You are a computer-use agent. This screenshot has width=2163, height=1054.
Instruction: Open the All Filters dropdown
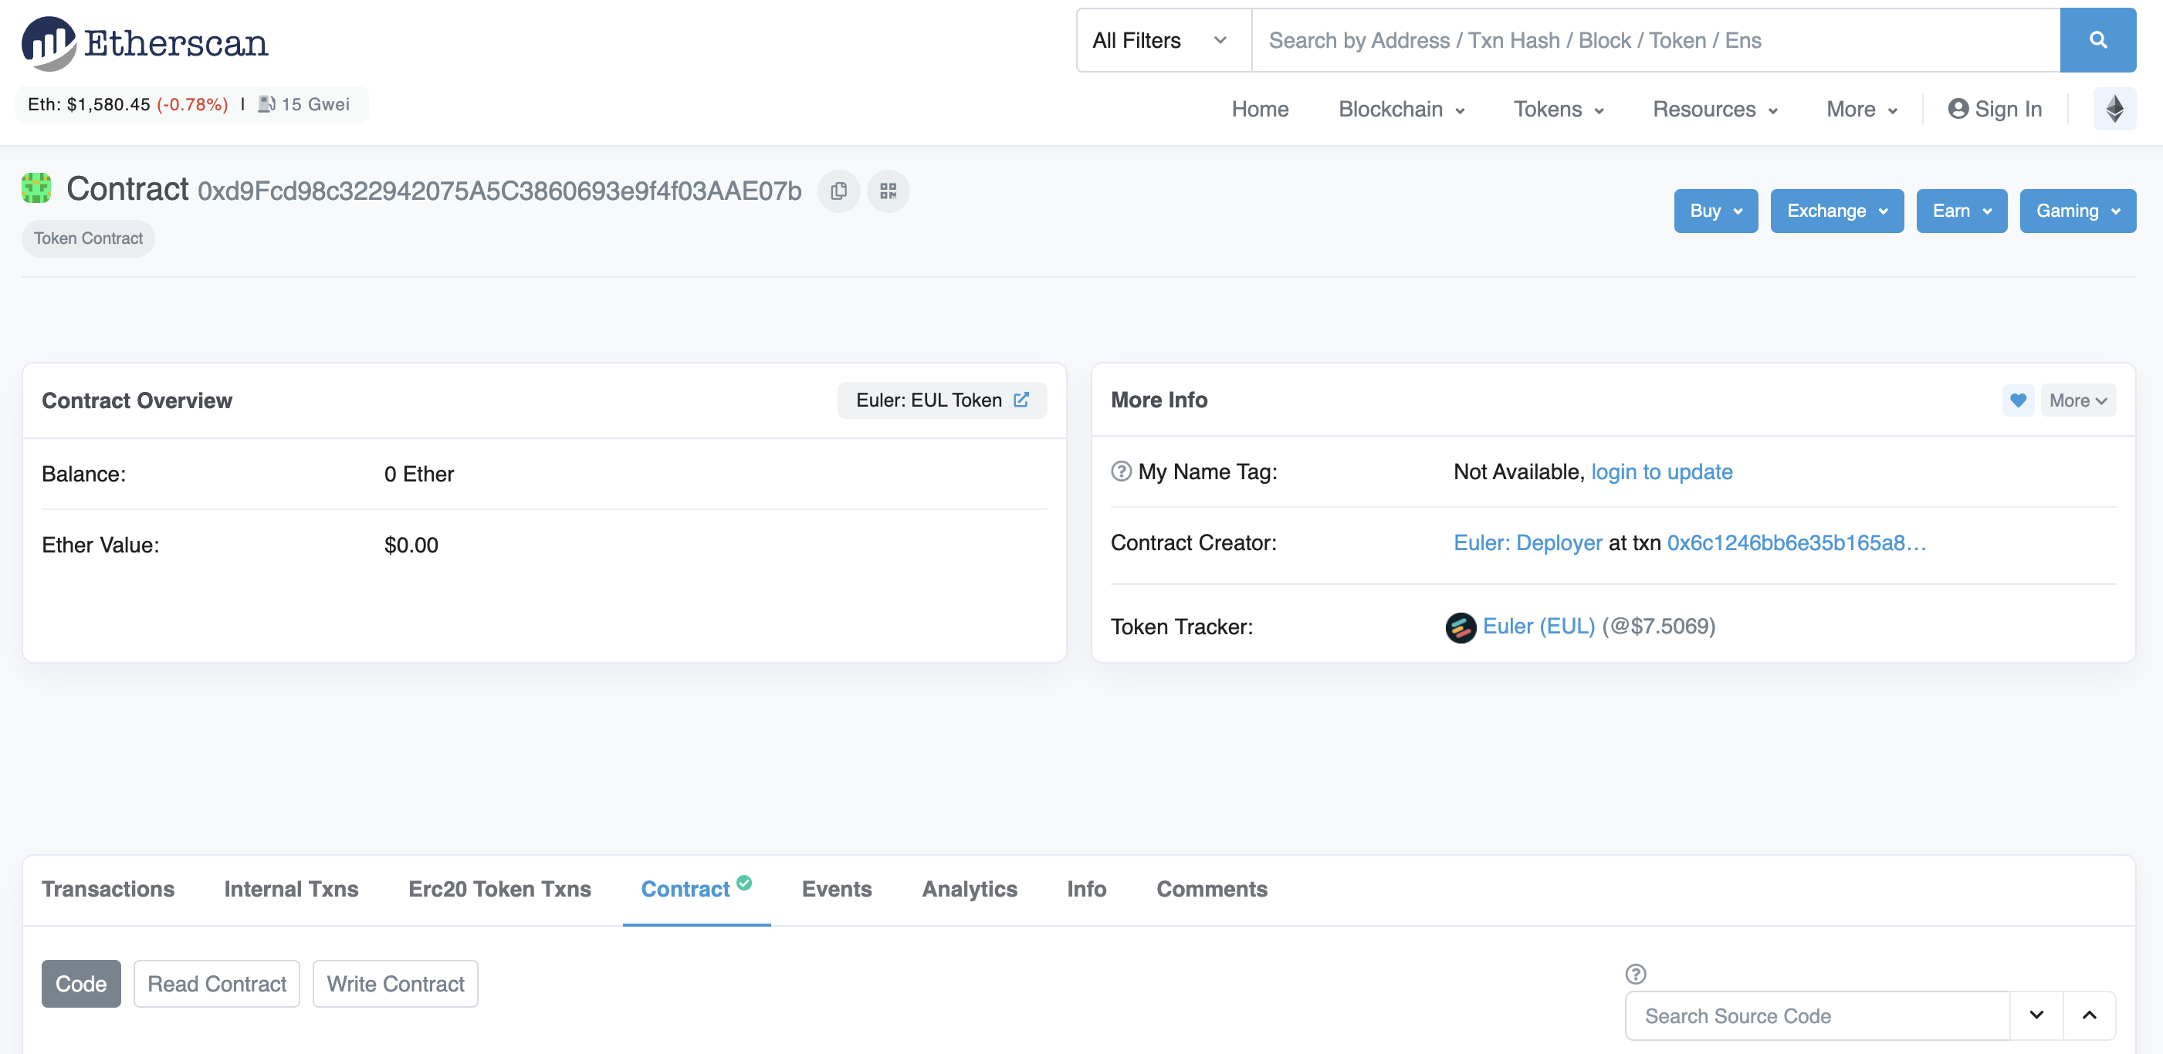pos(1162,40)
